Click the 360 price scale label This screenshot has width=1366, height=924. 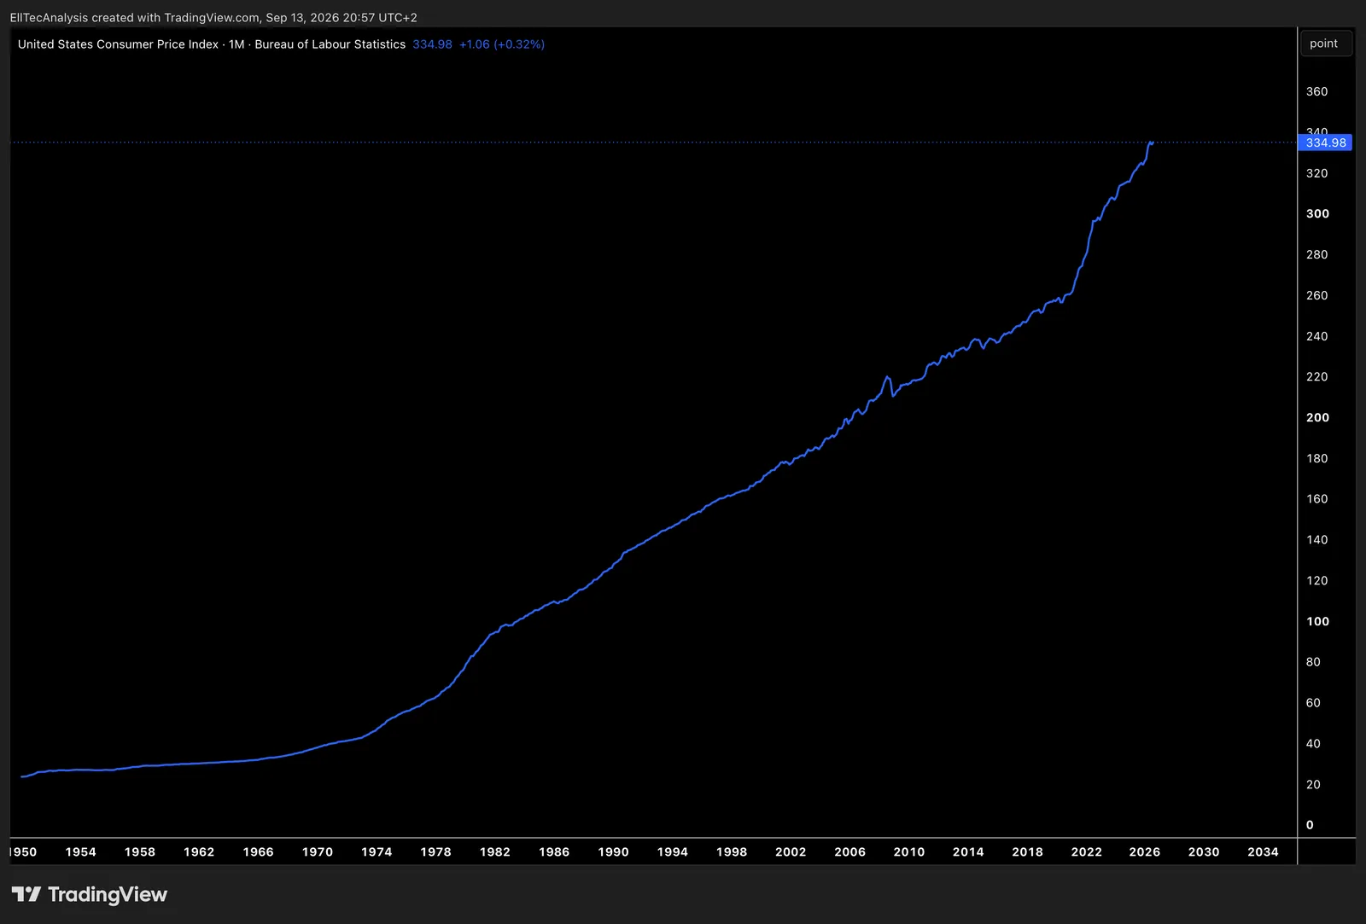coord(1316,91)
